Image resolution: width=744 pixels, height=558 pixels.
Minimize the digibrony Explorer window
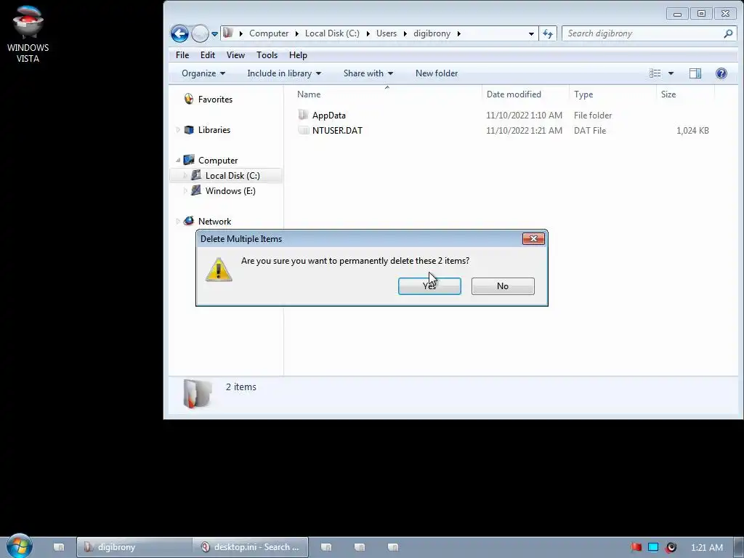coord(677,14)
